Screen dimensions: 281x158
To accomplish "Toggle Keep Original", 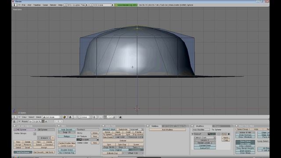I will click(115, 150).
